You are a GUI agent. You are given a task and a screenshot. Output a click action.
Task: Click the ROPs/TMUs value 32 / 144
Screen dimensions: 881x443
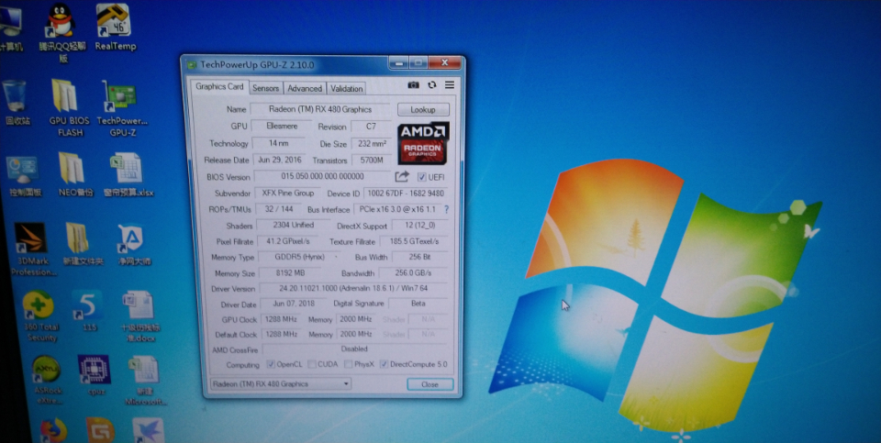pos(278,209)
